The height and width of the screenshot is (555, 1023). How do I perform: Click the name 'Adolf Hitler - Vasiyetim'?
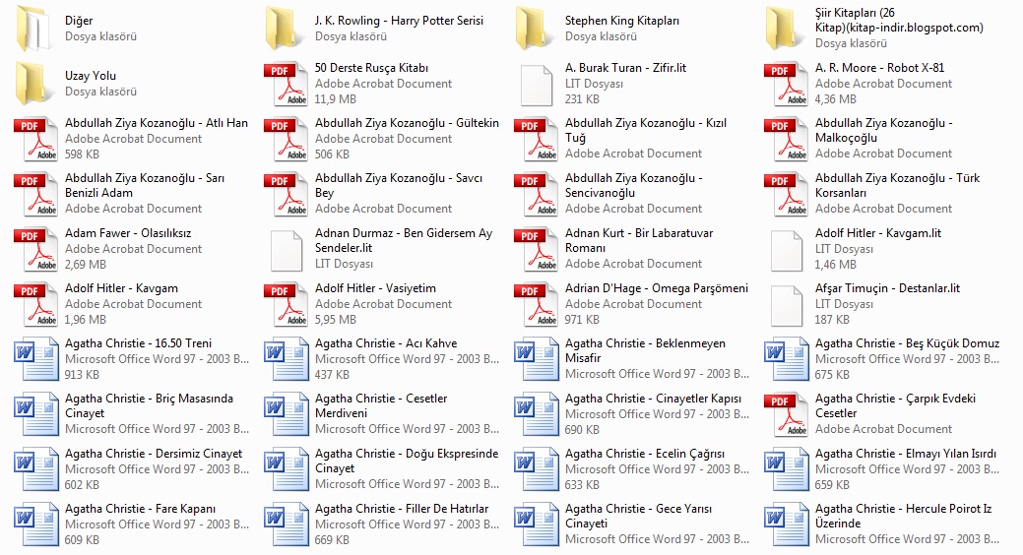tap(375, 288)
